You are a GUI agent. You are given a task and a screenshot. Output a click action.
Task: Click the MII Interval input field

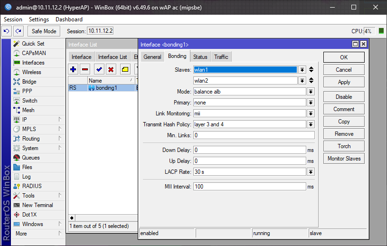coord(249,187)
